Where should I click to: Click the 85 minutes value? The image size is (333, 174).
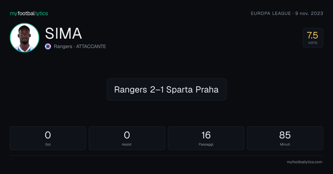285,135
